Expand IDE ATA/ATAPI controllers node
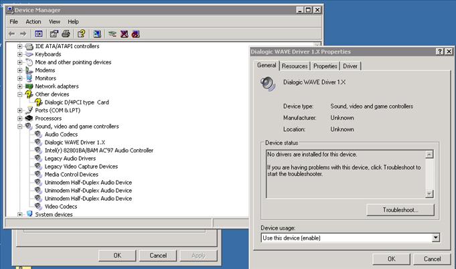The image size is (456, 269). (x=20, y=46)
